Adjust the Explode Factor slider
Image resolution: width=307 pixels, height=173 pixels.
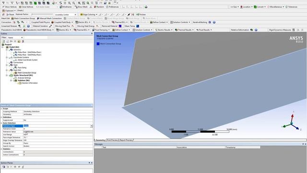[42, 14]
